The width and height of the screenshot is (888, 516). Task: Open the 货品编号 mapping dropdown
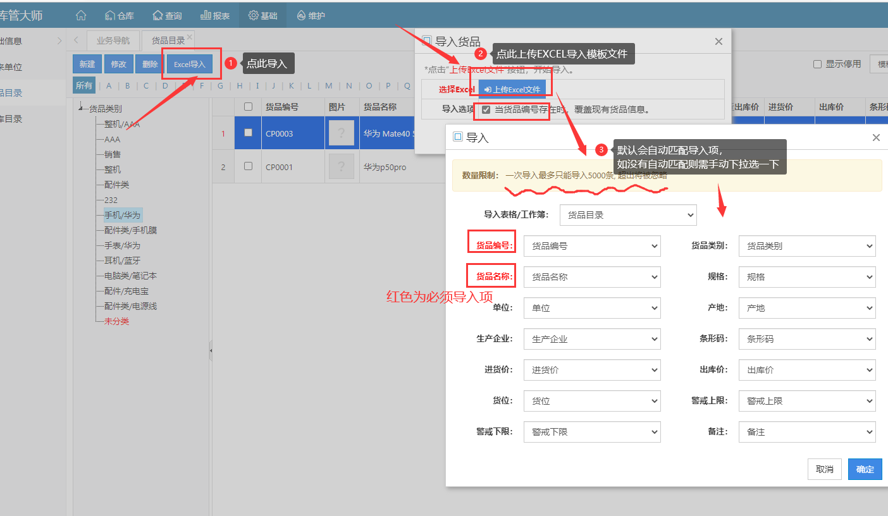point(592,246)
